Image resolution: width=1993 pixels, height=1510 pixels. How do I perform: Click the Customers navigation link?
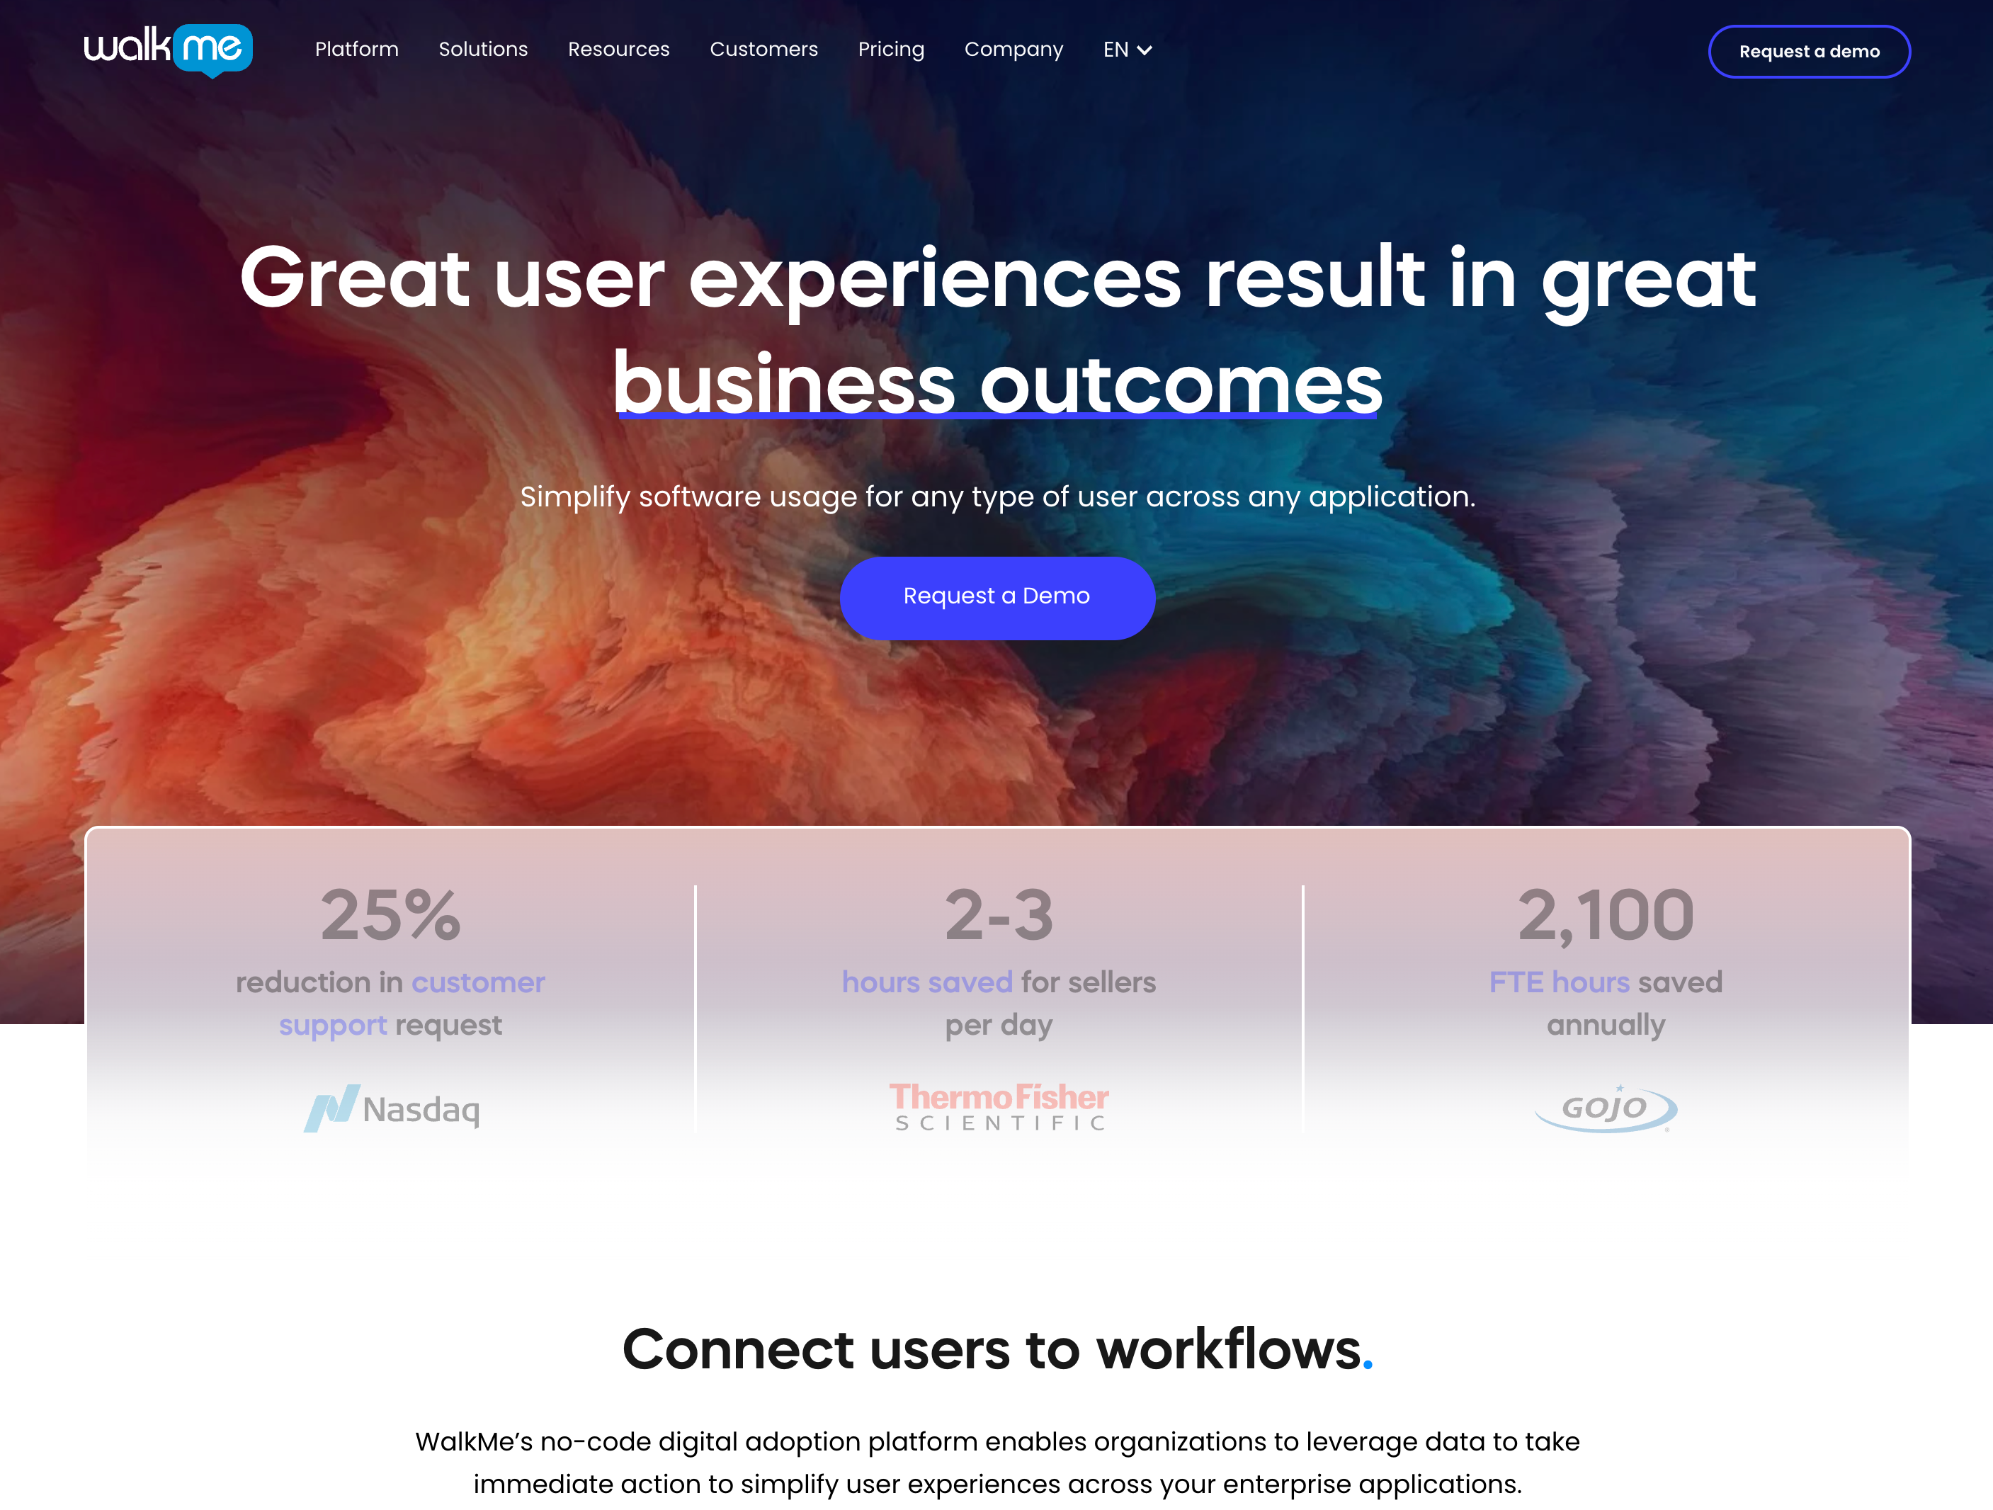(x=763, y=49)
